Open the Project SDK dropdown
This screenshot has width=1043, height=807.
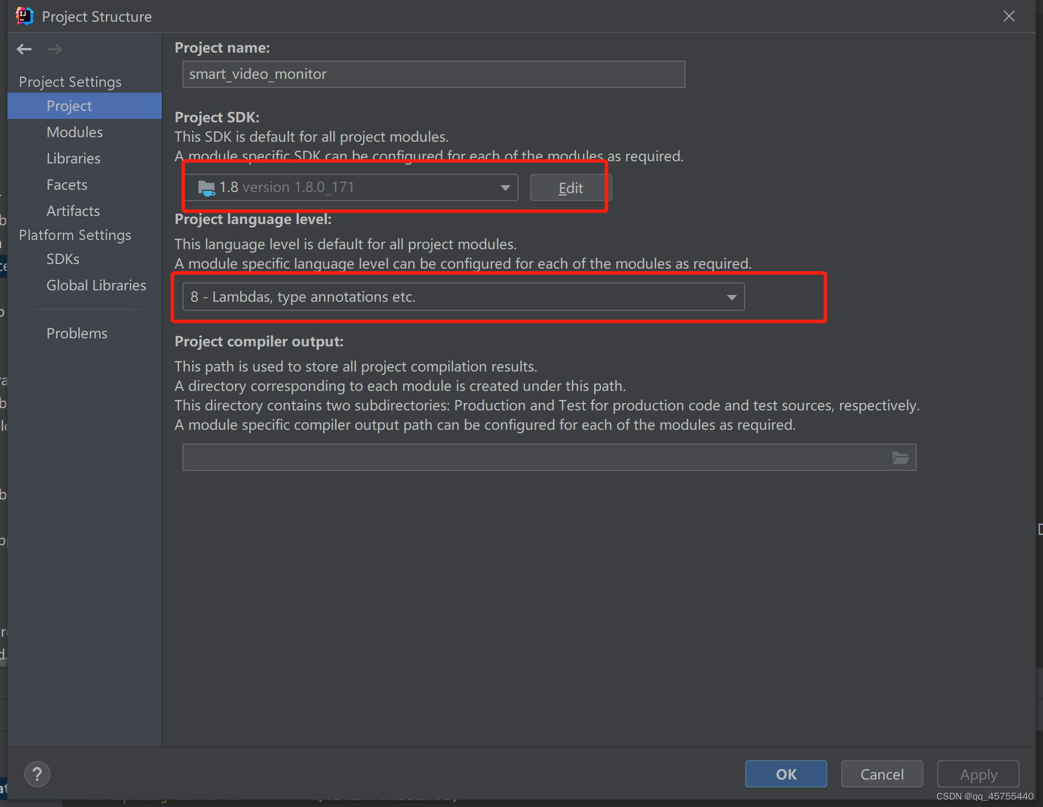[350, 187]
